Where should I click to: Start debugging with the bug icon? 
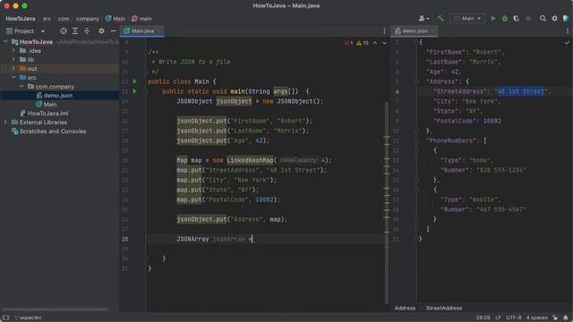[505, 18]
